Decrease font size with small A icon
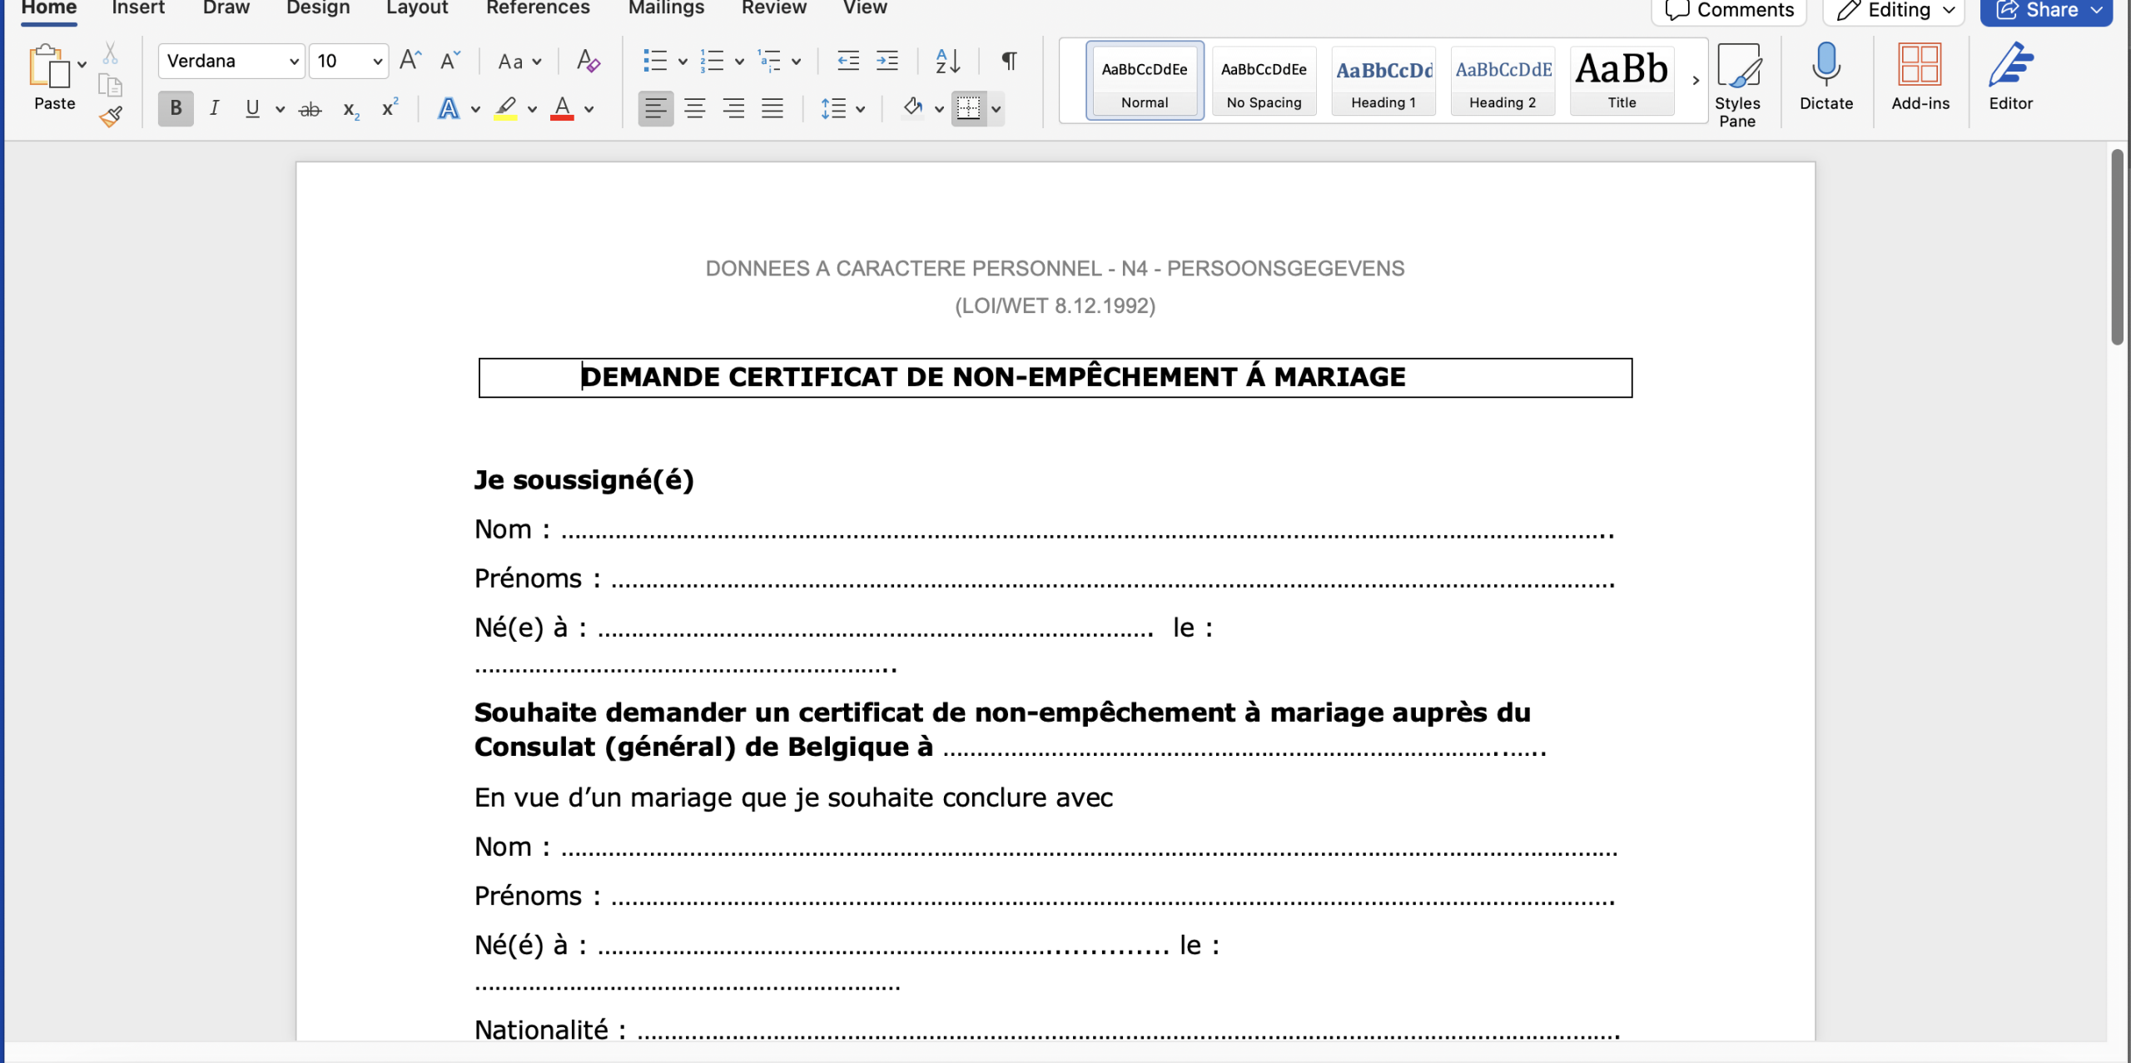This screenshot has height=1063, width=2131. 450,61
